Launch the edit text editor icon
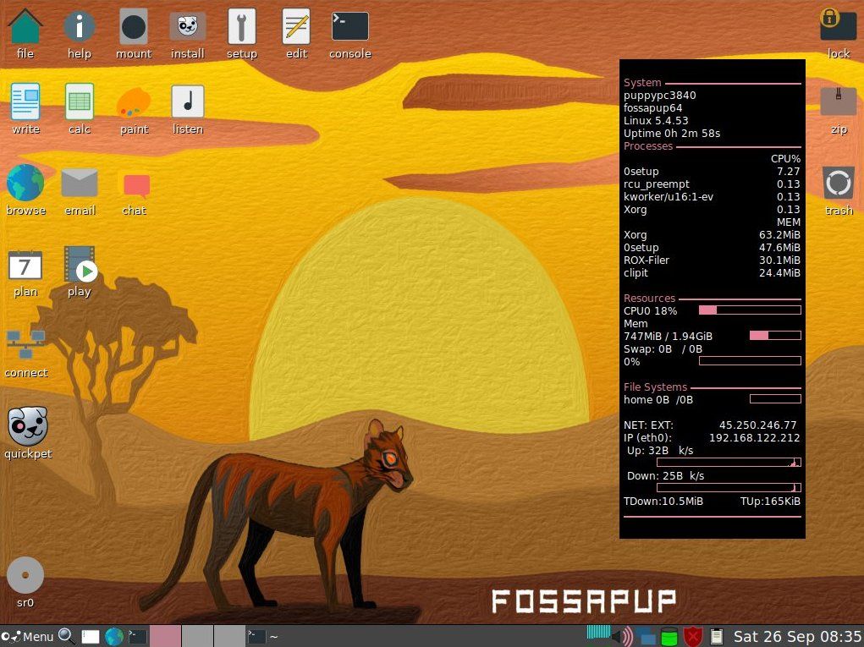 coord(296,26)
